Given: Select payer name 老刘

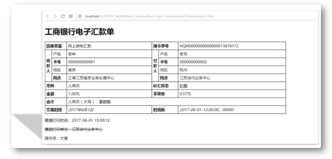Looking at the screenshot, I should [183, 54].
